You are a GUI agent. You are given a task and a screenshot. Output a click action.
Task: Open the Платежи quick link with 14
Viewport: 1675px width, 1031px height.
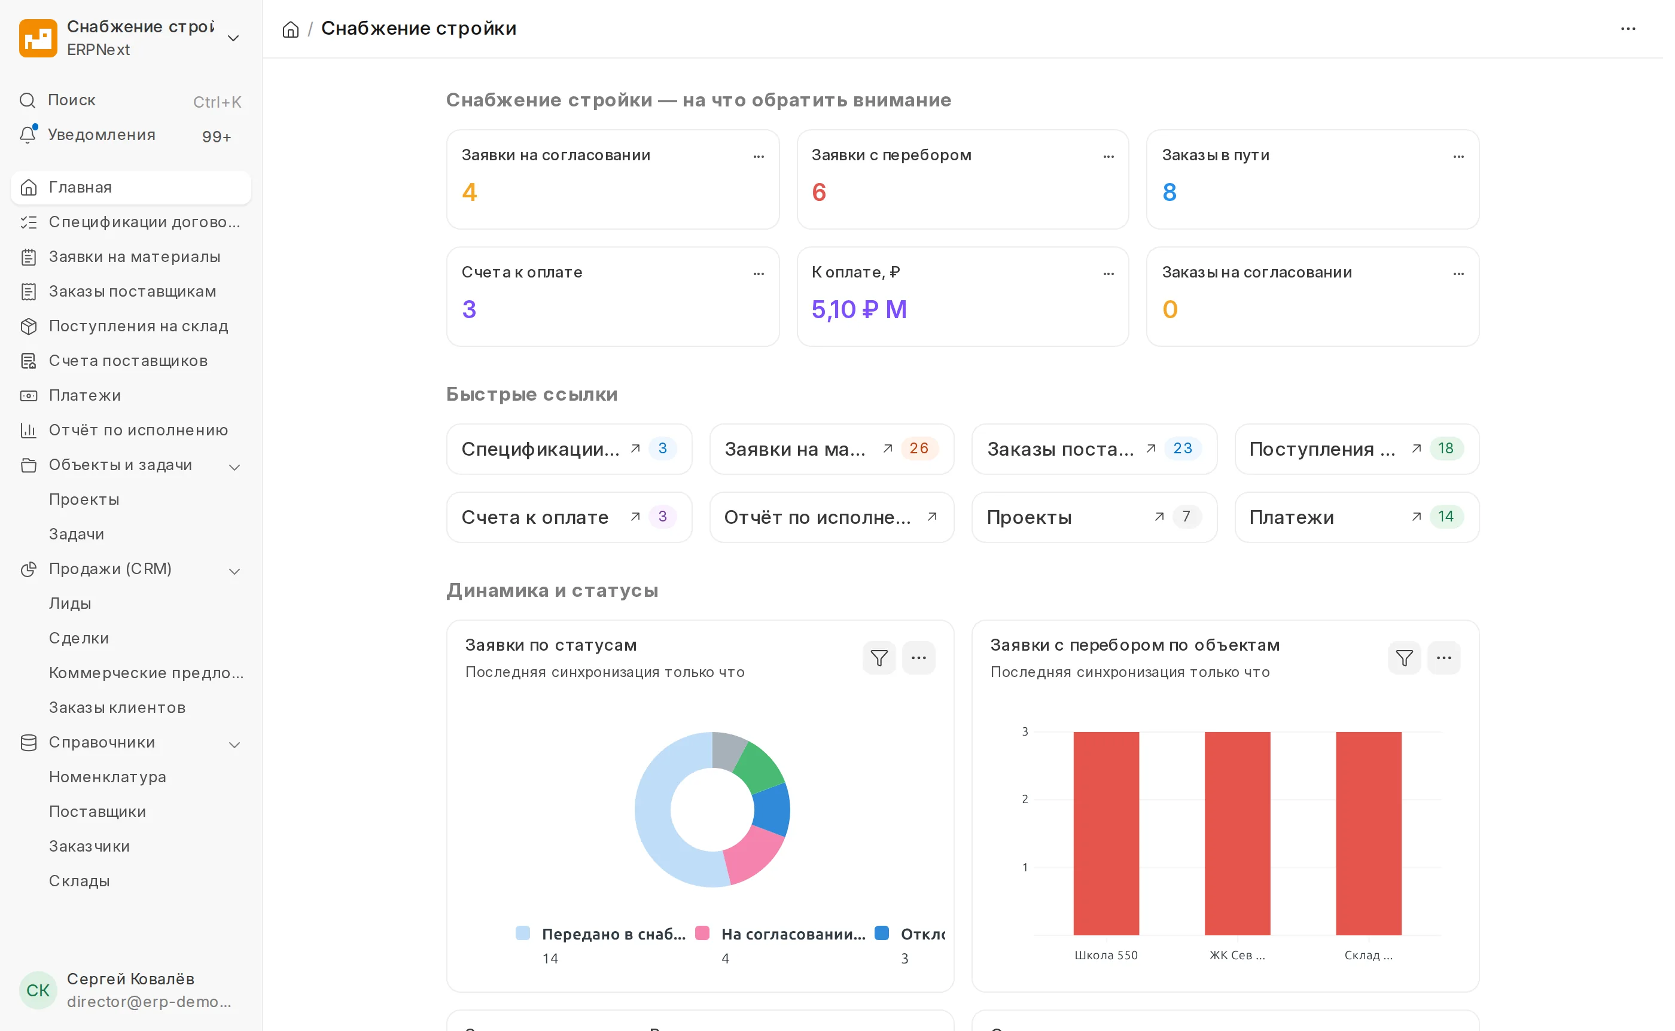point(1366,521)
